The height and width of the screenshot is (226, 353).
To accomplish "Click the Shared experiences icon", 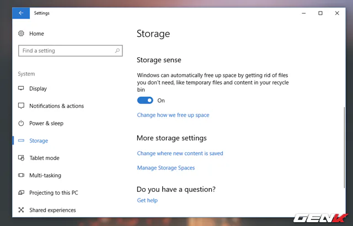I will point(21,210).
